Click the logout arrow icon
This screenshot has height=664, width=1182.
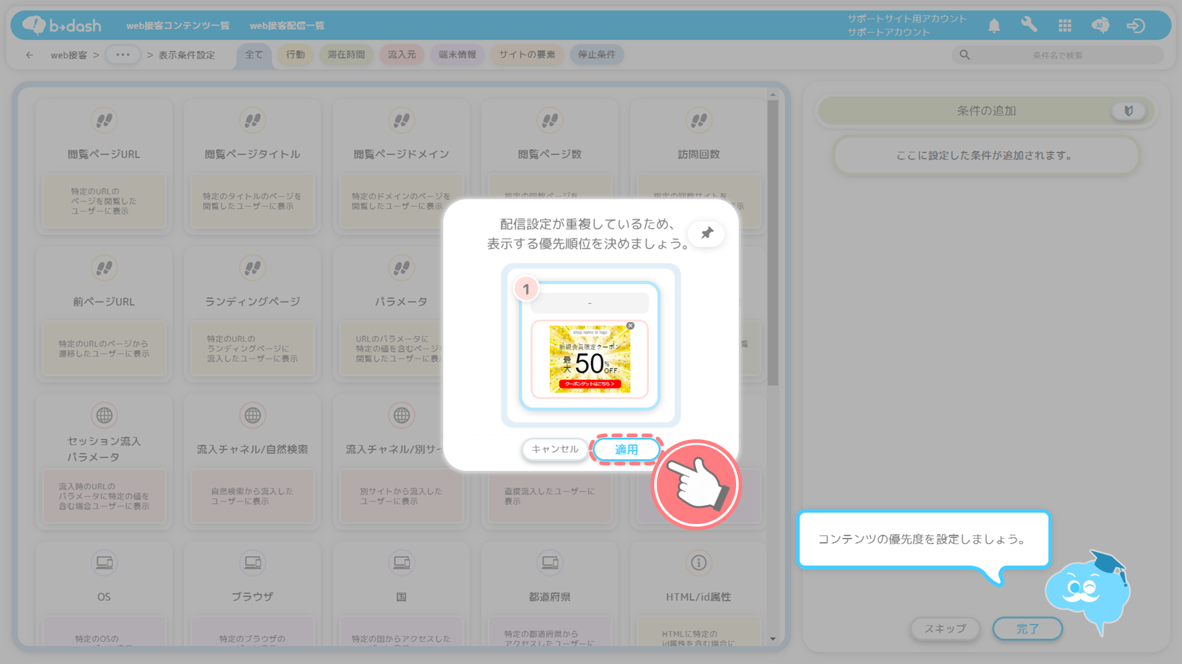pyautogui.click(x=1136, y=26)
